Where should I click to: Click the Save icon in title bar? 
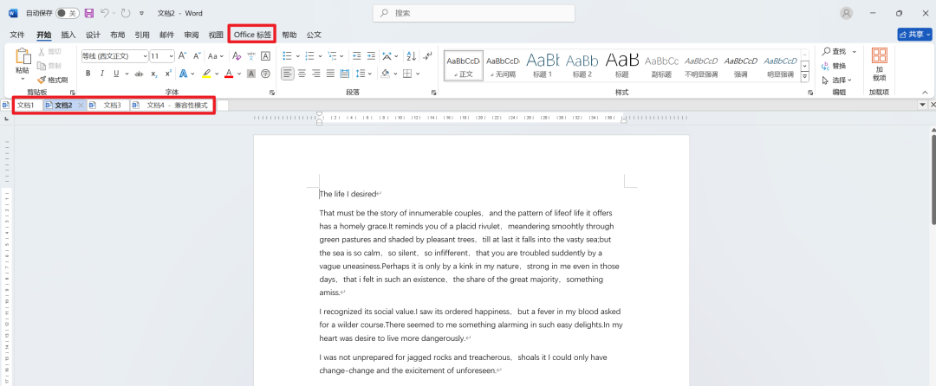(x=89, y=13)
